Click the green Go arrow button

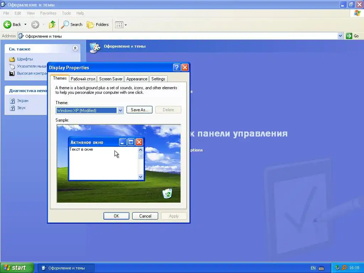pyautogui.click(x=349, y=36)
